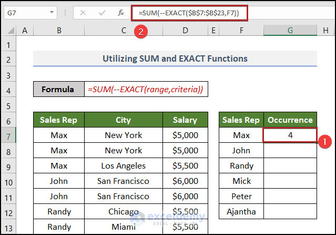This screenshot has width=336, height=235.
Task: Select the title cell Utilizing SUM and EXACT Functions
Action: [x=175, y=58]
